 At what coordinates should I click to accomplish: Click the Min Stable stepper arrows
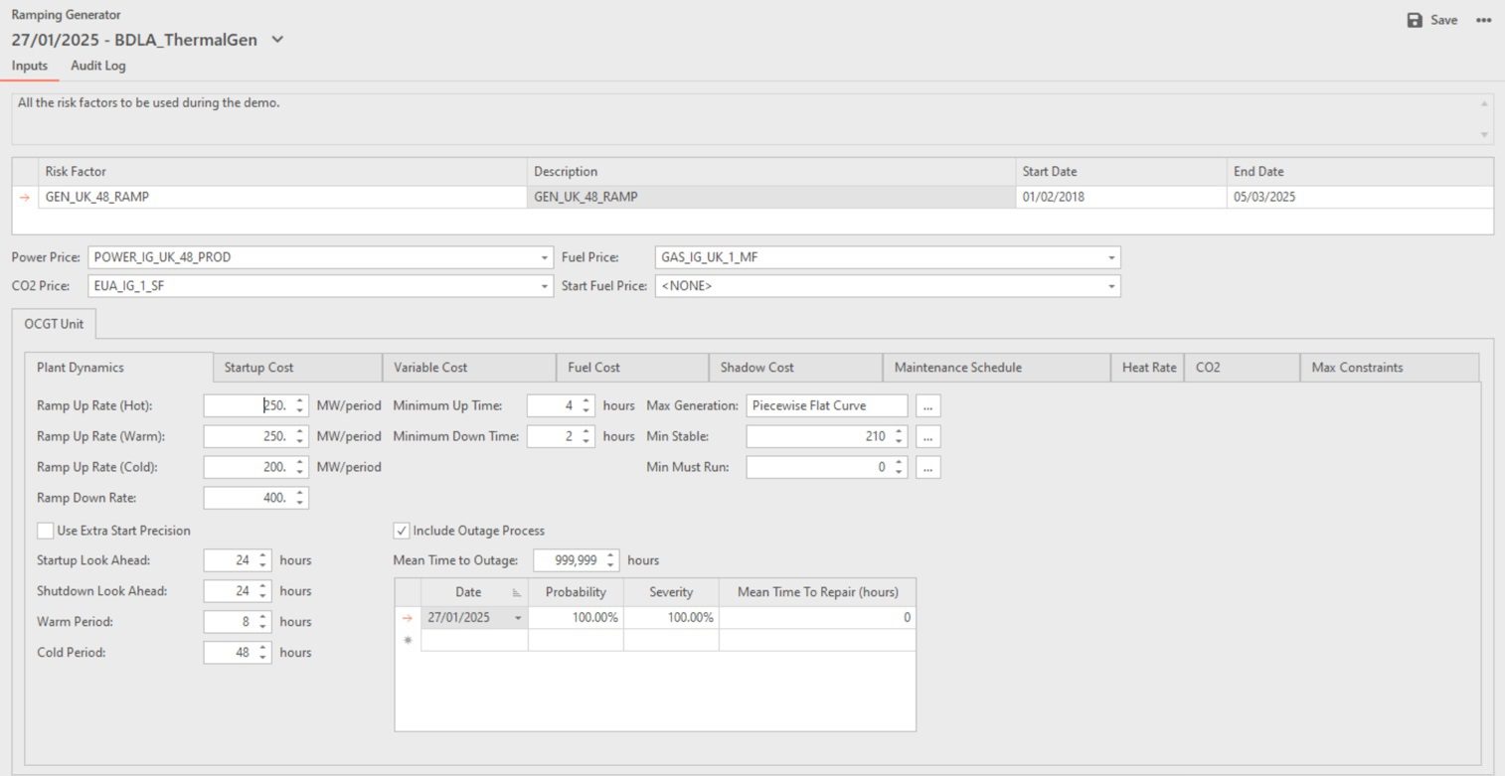point(899,436)
